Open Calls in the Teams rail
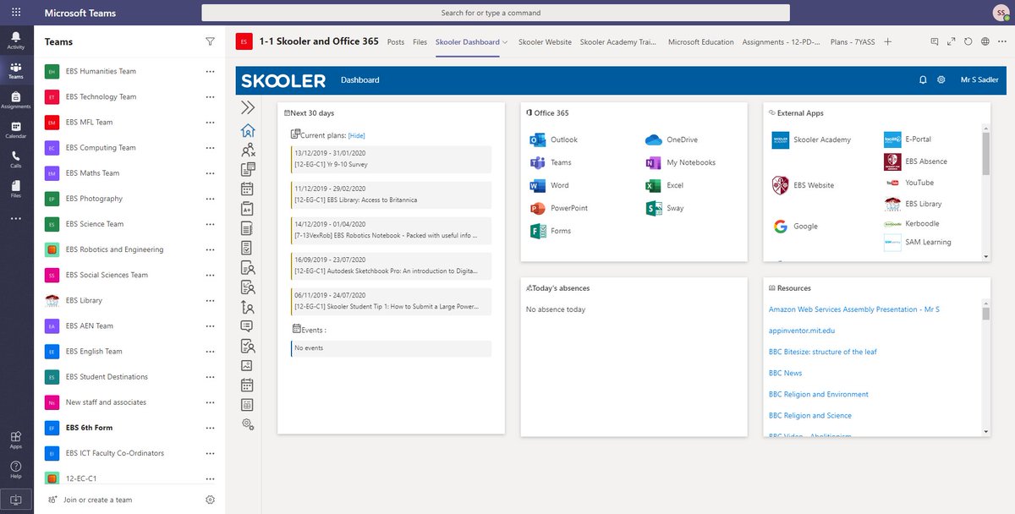This screenshot has width=1015, height=514. 16,159
